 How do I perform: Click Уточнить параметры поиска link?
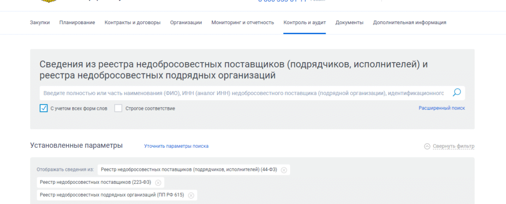[x=176, y=146]
